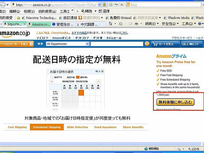The image size is (204, 153).
Task: Open the All Departments search category dropdown
Action: tap(88, 44)
